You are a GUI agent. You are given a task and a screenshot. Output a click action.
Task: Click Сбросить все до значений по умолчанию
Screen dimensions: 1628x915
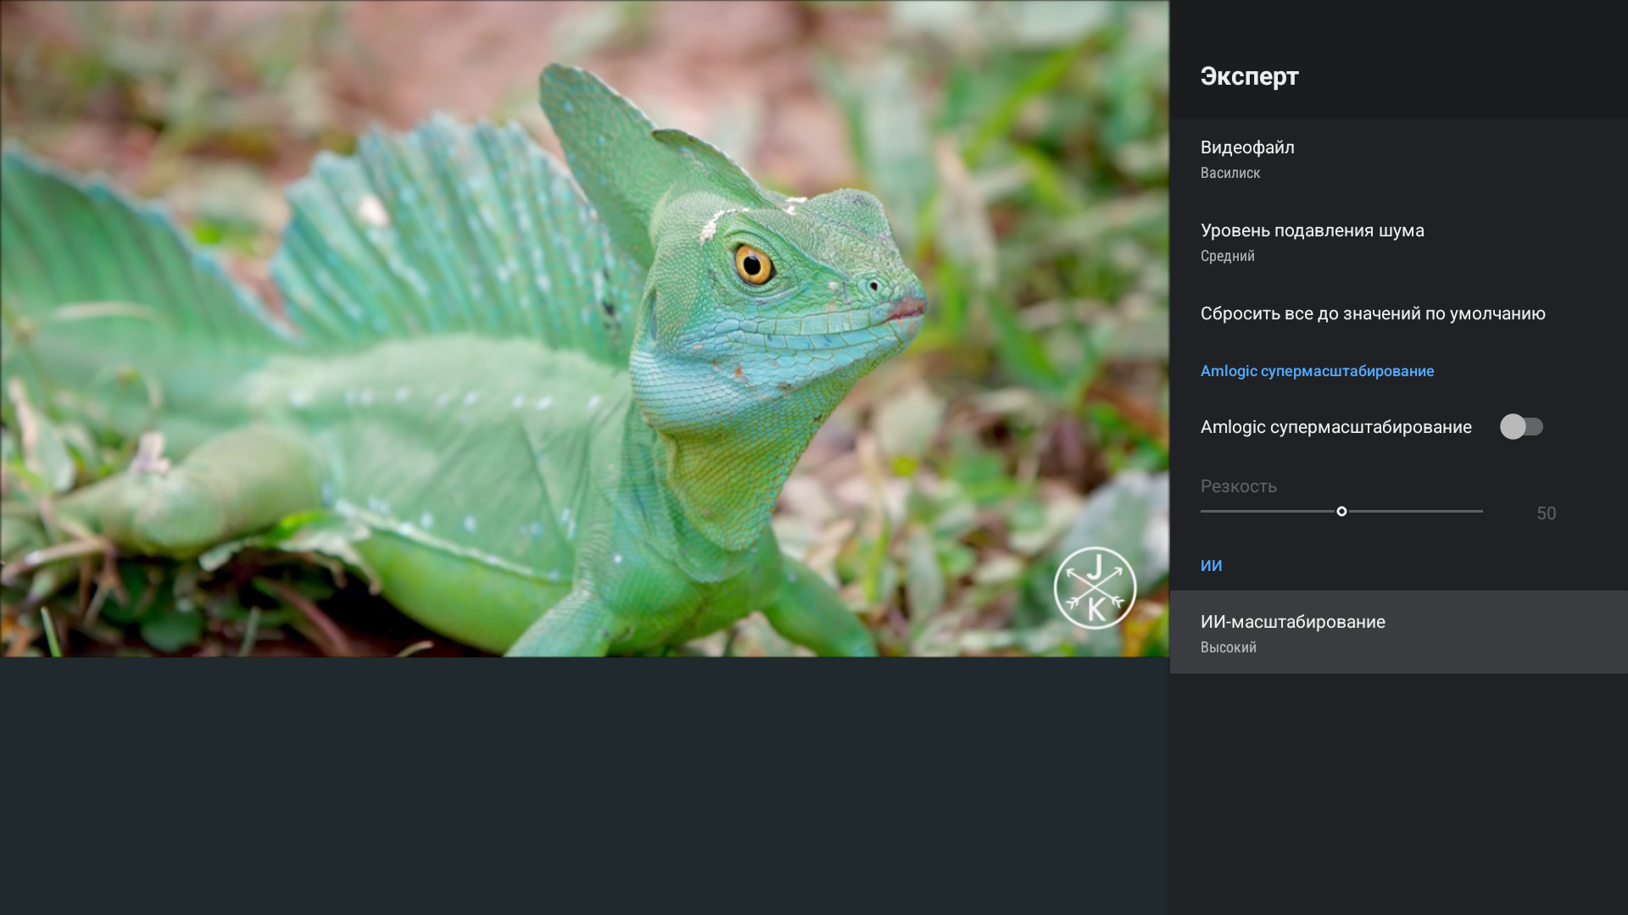pyautogui.click(x=1372, y=313)
